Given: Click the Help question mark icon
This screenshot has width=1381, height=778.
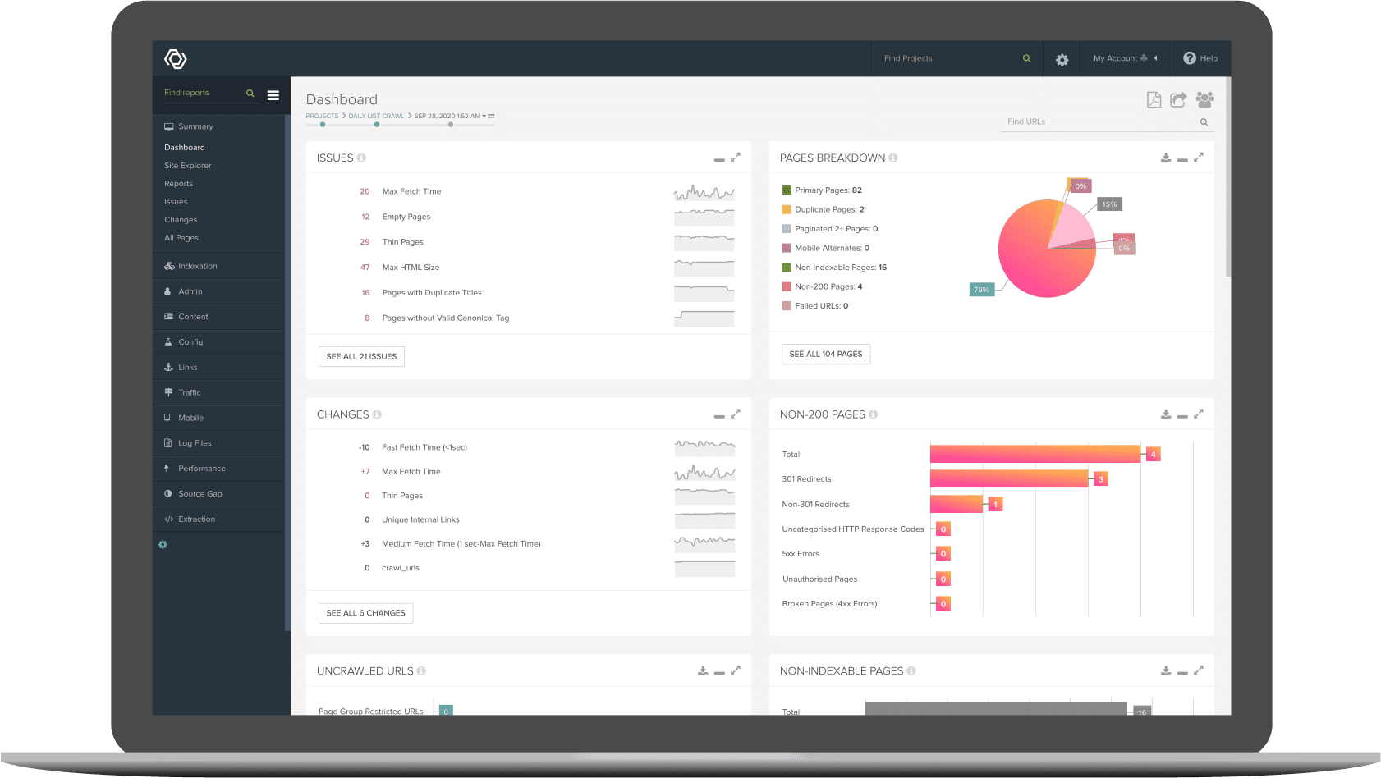Looking at the screenshot, I should coord(1190,58).
